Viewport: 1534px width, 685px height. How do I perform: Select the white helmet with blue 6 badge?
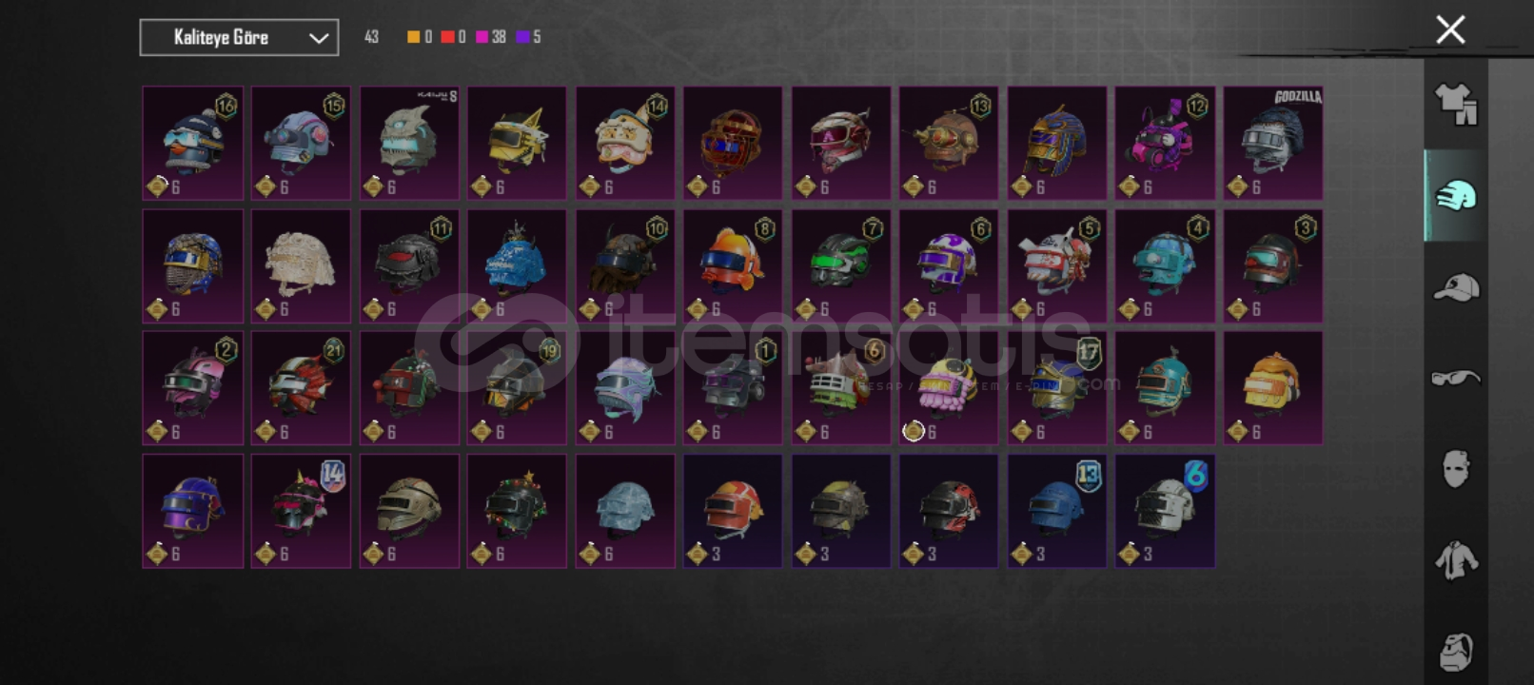[x=1165, y=511]
